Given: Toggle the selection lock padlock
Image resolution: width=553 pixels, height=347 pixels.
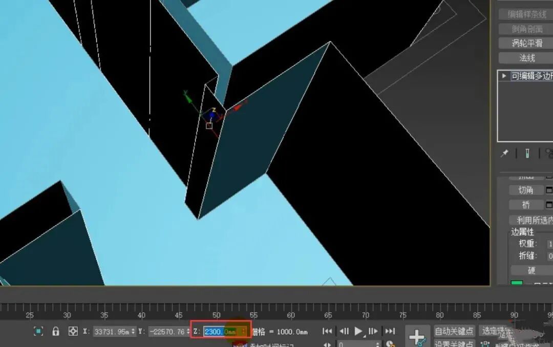Looking at the screenshot, I should [x=56, y=331].
